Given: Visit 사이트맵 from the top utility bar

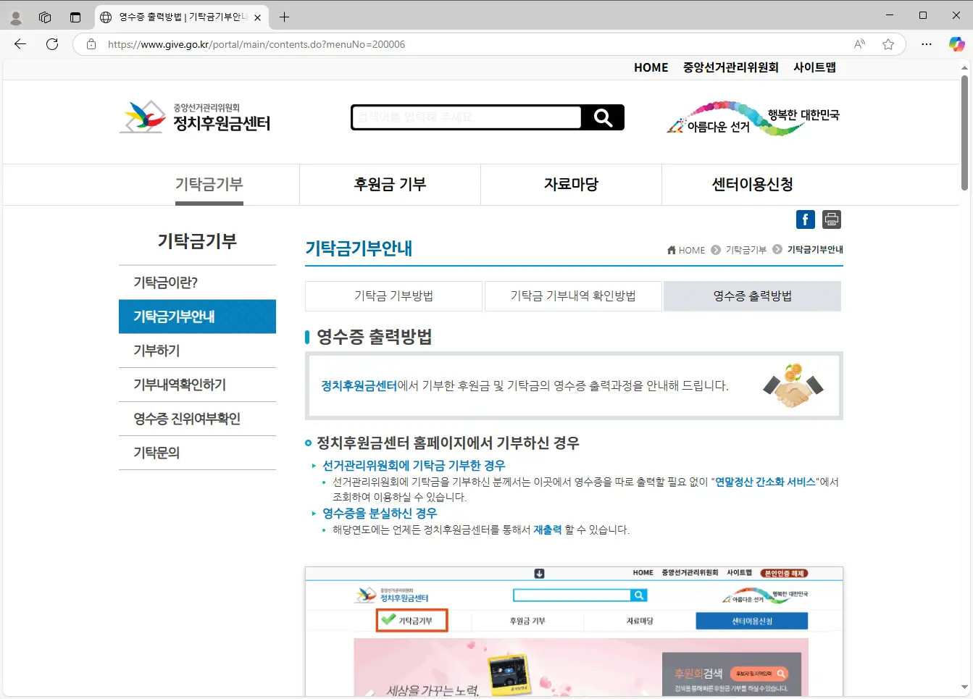Looking at the screenshot, I should click(x=814, y=67).
